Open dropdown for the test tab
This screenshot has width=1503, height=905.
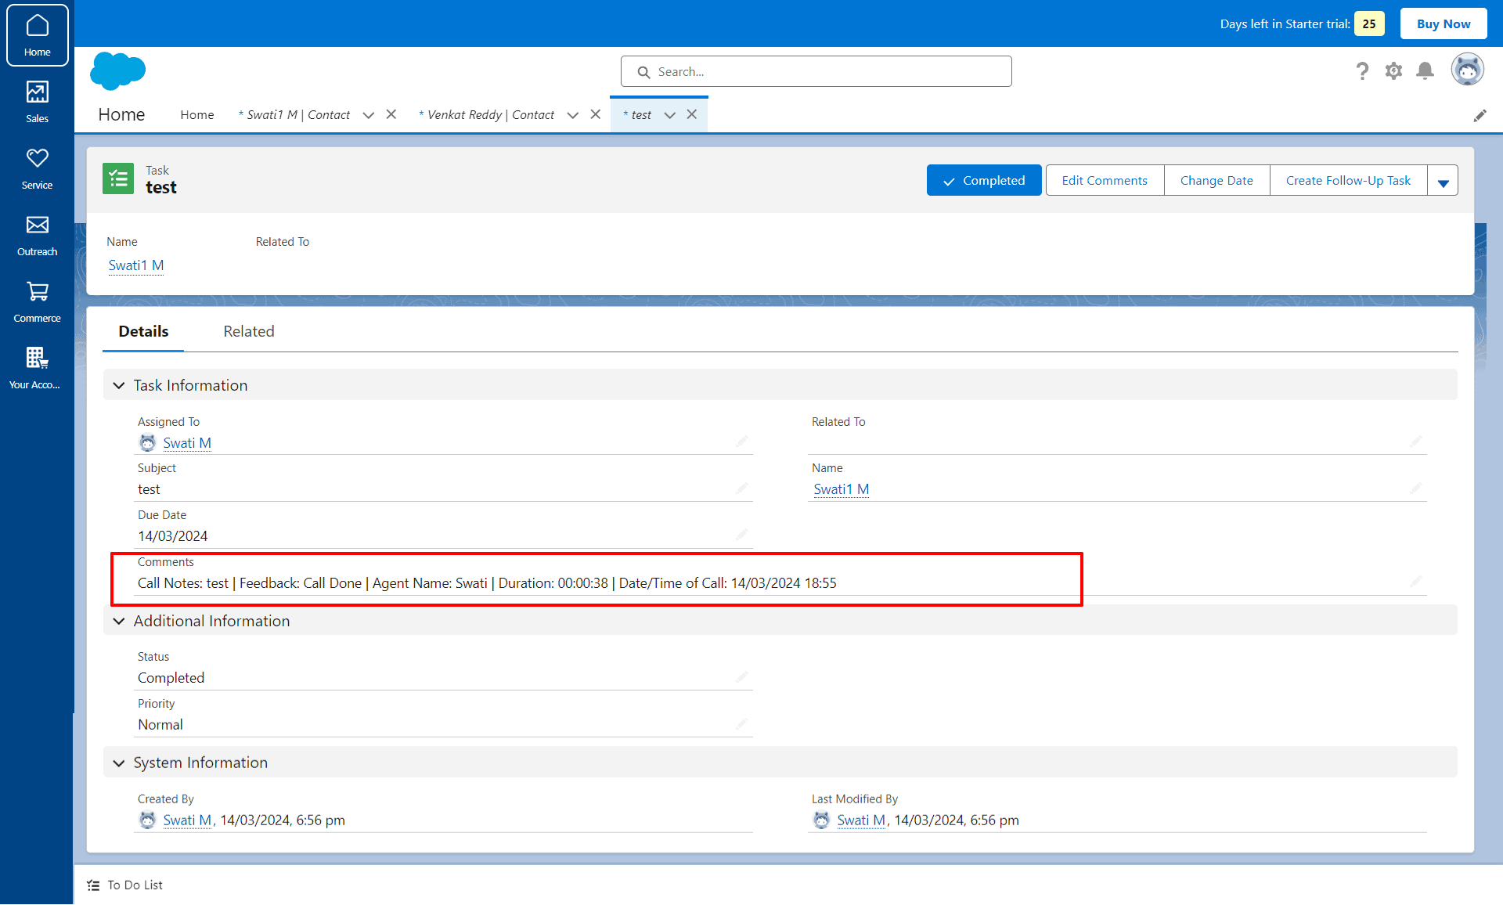670,115
